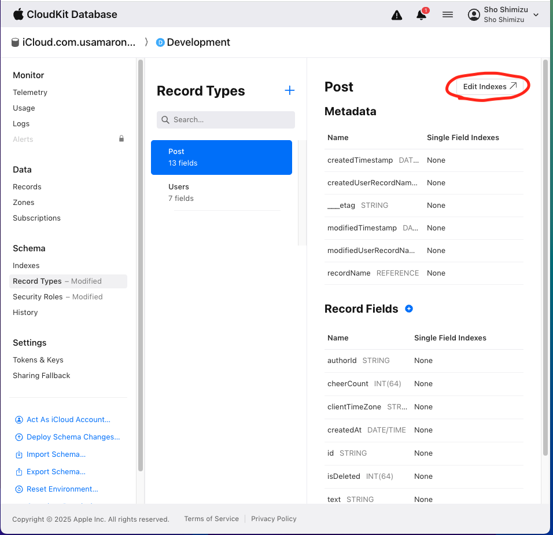Click the Edit Indexes button
Image resolution: width=553 pixels, height=535 pixels.
click(489, 86)
